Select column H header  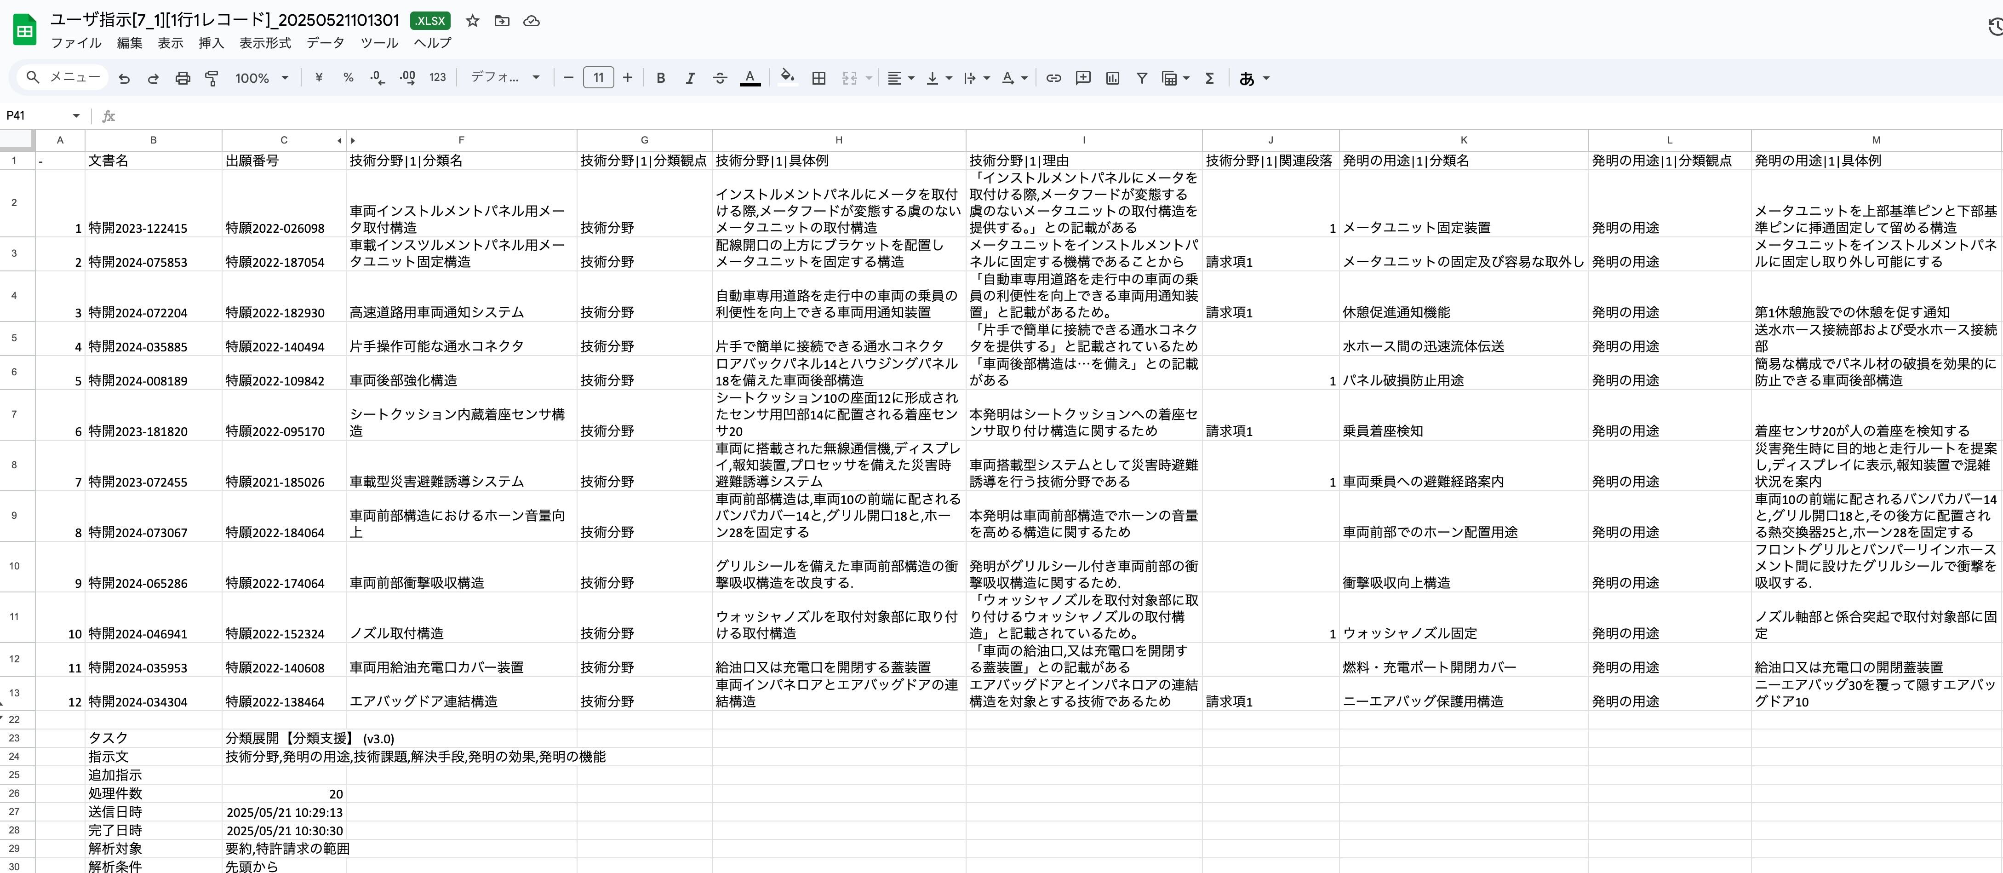click(x=838, y=140)
